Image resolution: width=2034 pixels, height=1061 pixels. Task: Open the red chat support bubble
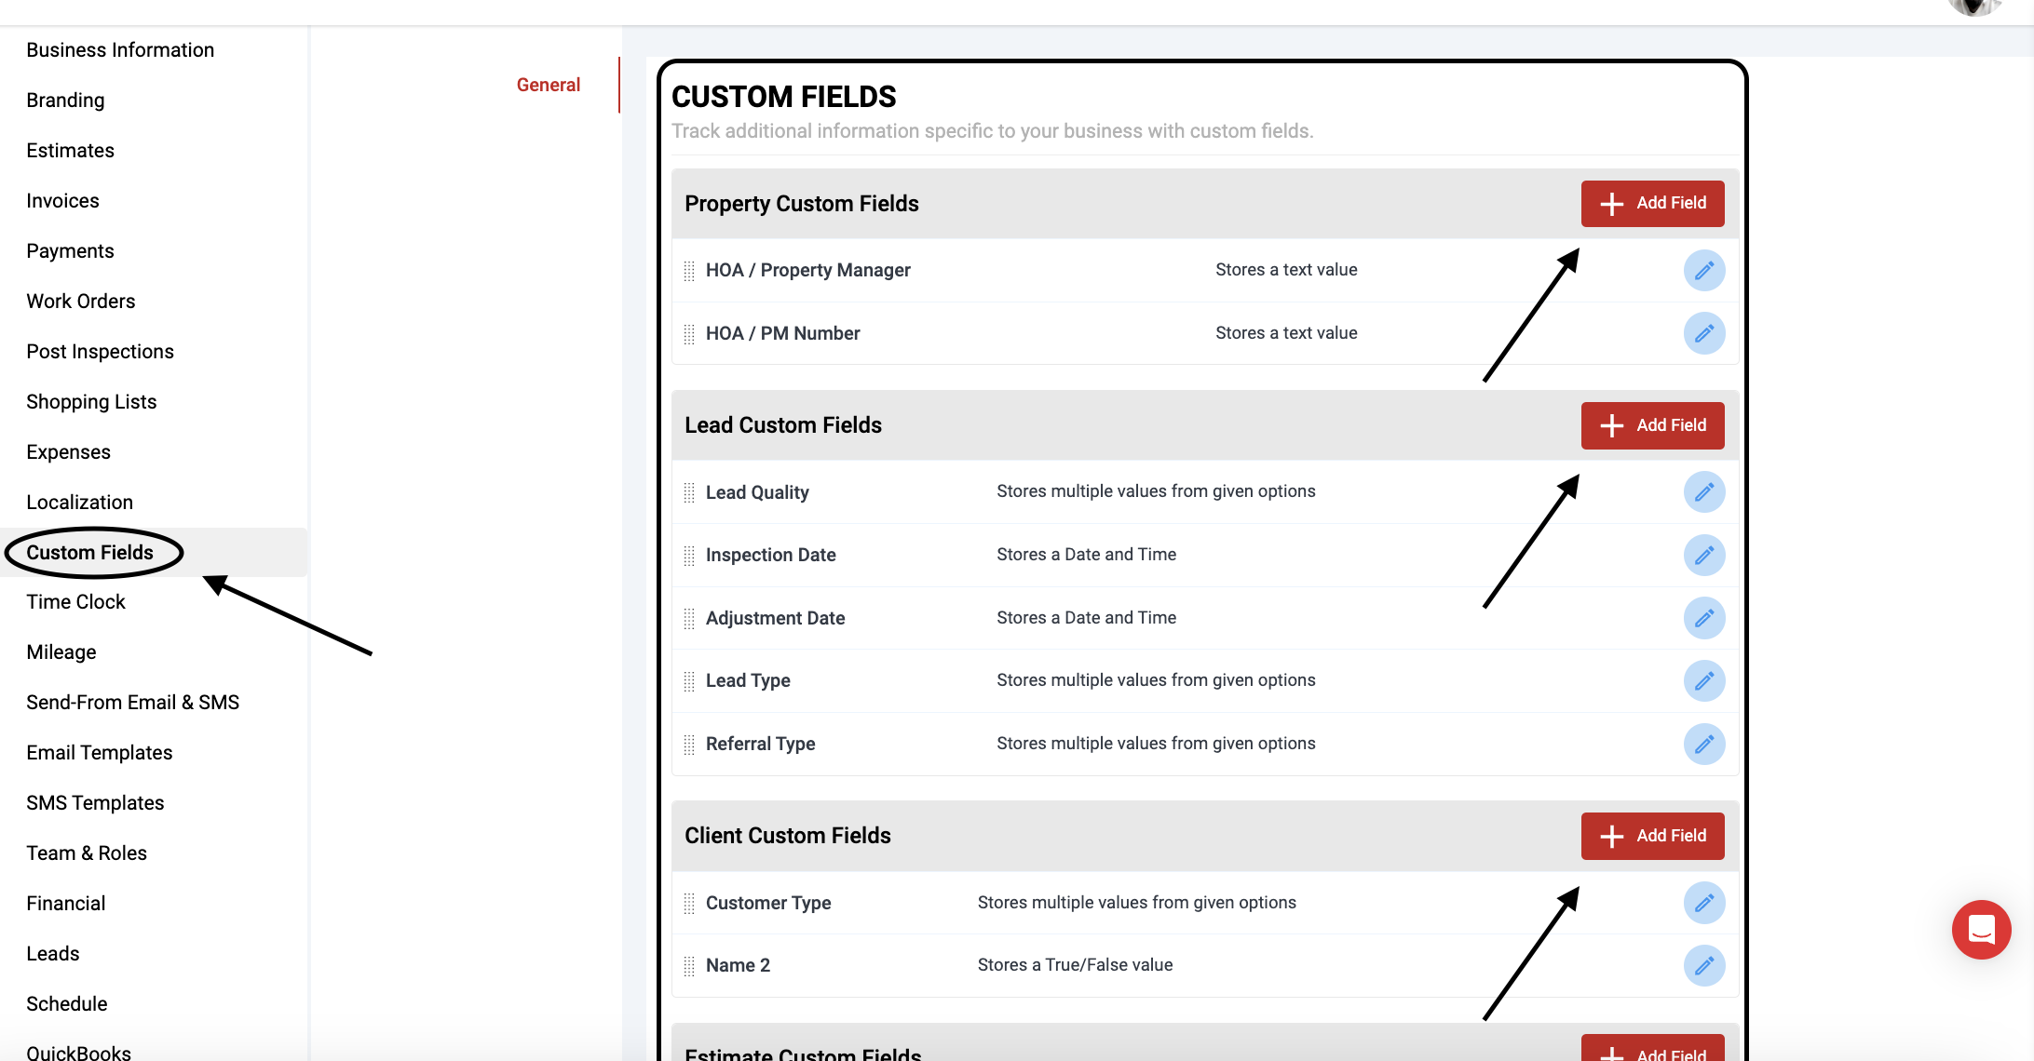[1981, 929]
